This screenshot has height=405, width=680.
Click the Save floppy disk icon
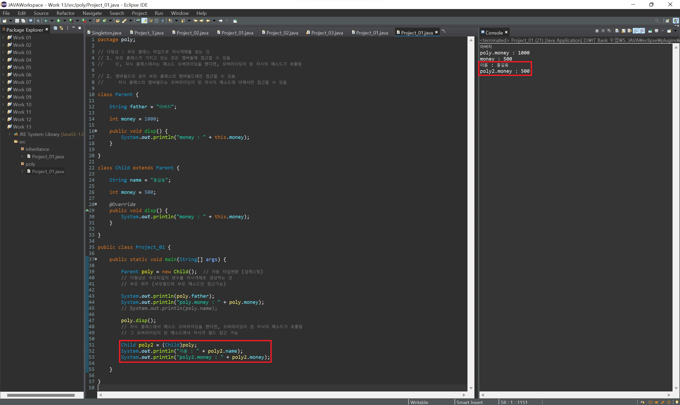pyautogui.click(x=17, y=21)
